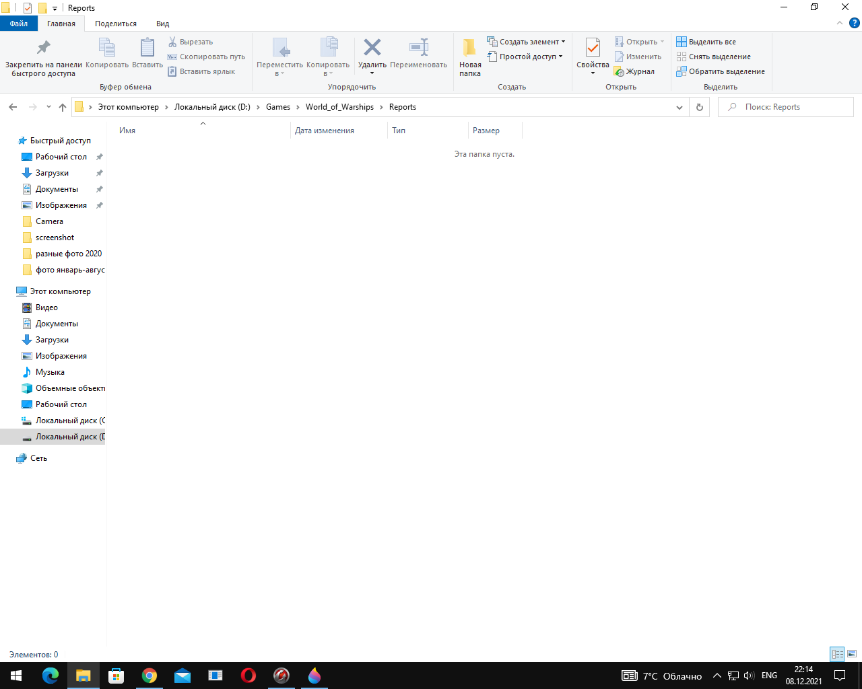
Task: Create a new folder with Новая папка
Action: pyautogui.click(x=470, y=57)
